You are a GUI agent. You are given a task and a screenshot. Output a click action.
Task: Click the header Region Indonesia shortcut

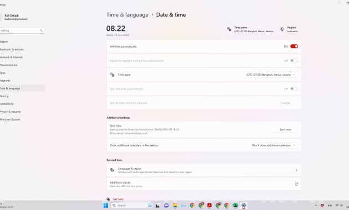click(x=292, y=29)
